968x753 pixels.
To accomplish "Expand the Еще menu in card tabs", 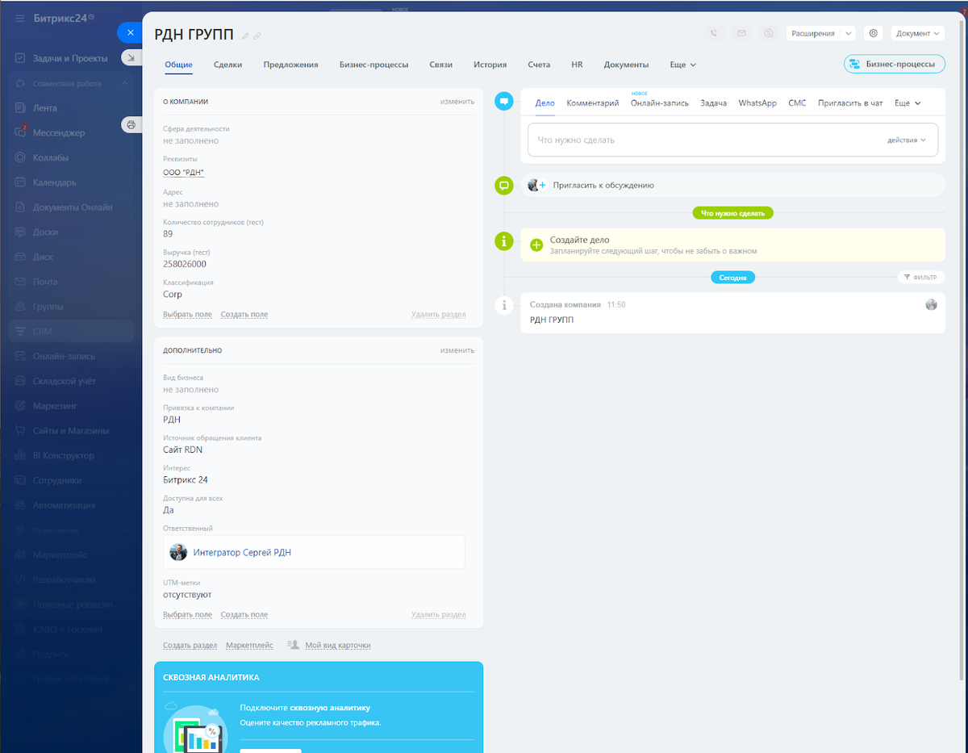I will [682, 65].
